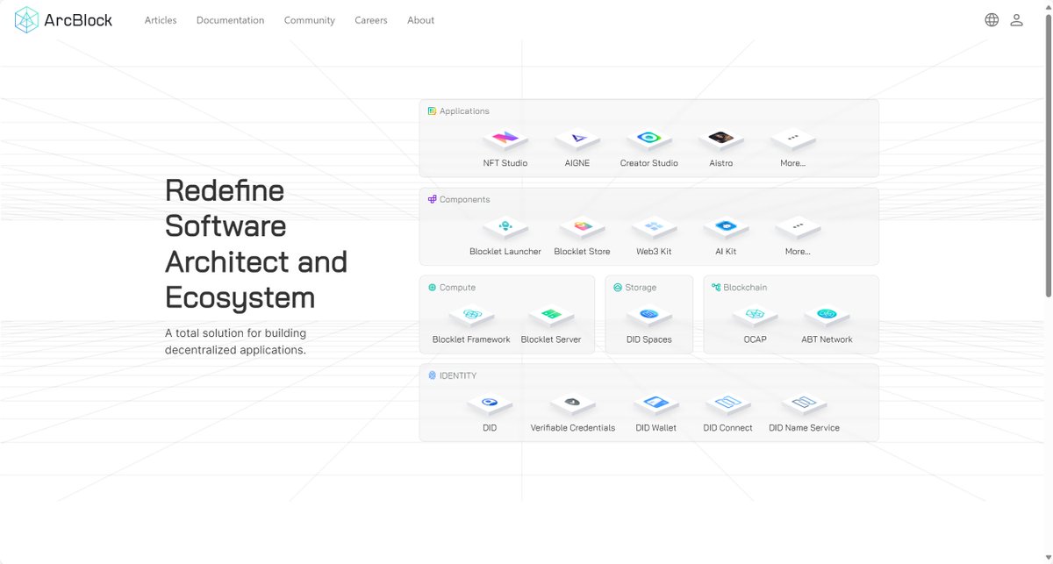Go to the Careers page
The height and width of the screenshot is (564, 1053).
[x=371, y=20]
